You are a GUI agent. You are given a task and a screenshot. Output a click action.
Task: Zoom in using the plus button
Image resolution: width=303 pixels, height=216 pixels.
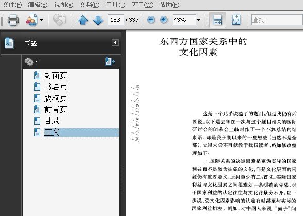click(164, 20)
